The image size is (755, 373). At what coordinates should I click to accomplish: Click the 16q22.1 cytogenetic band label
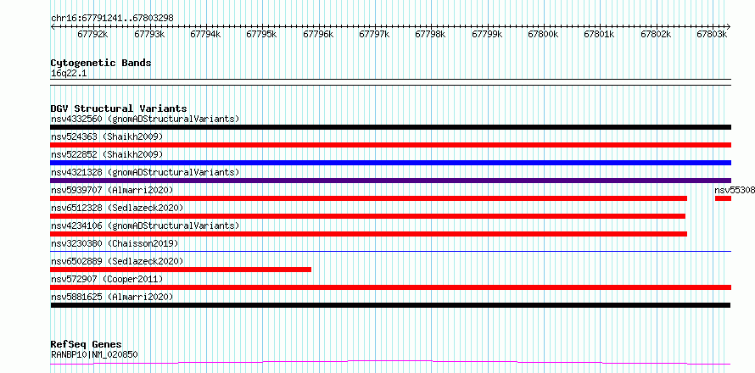click(x=69, y=74)
